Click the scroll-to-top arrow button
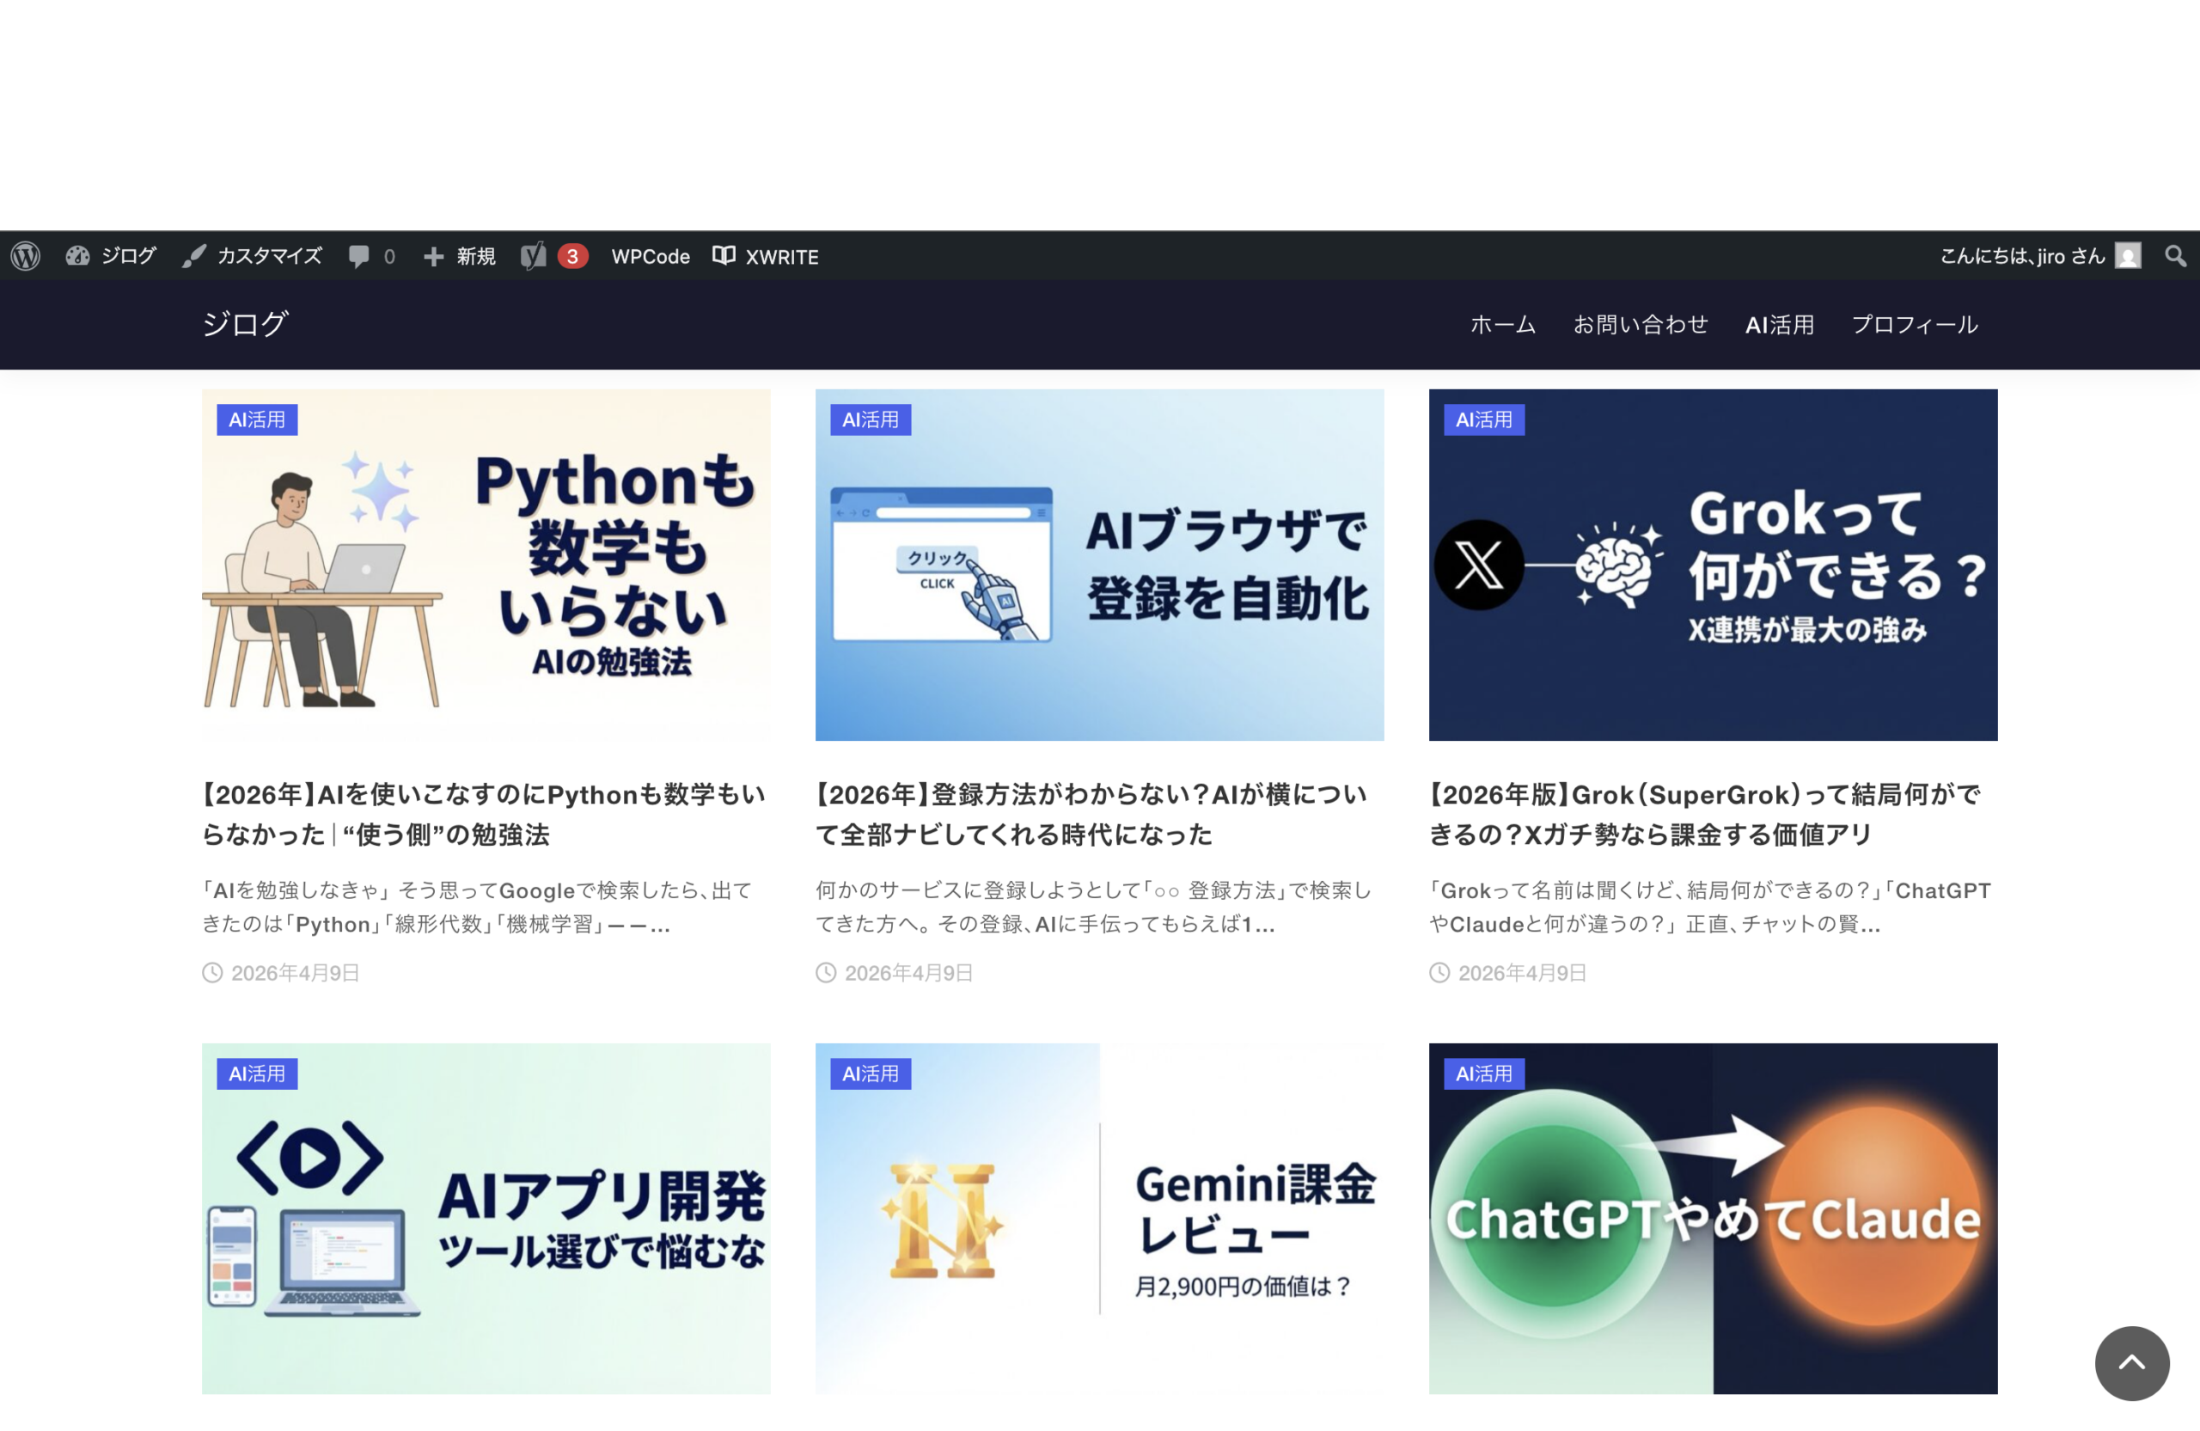This screenshot has width=2200, height=1431. (x=2131, y=1362)
